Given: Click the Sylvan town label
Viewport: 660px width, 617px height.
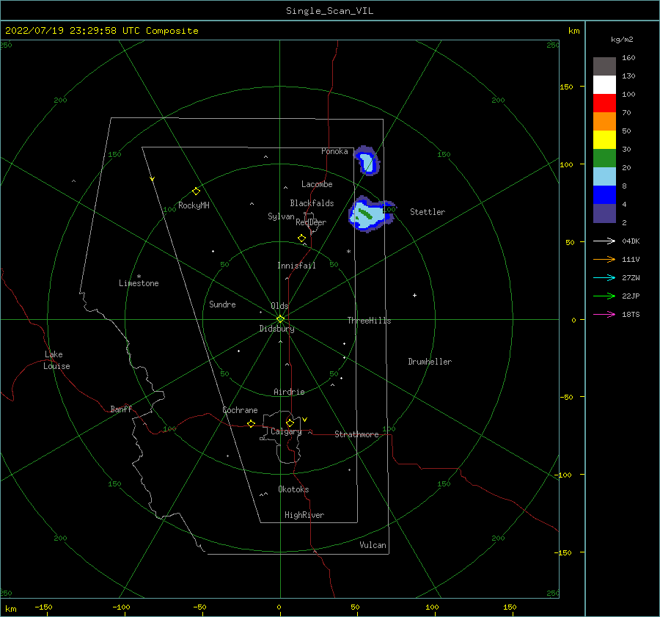Looking at the screenshot, I should pos(281,216).
